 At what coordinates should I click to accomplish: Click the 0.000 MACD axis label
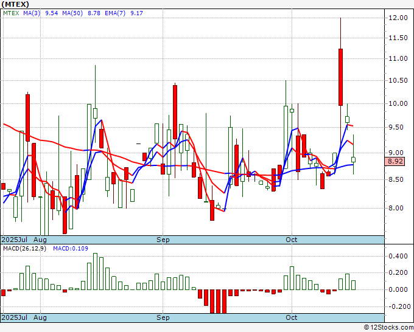(x=398, y=289)
